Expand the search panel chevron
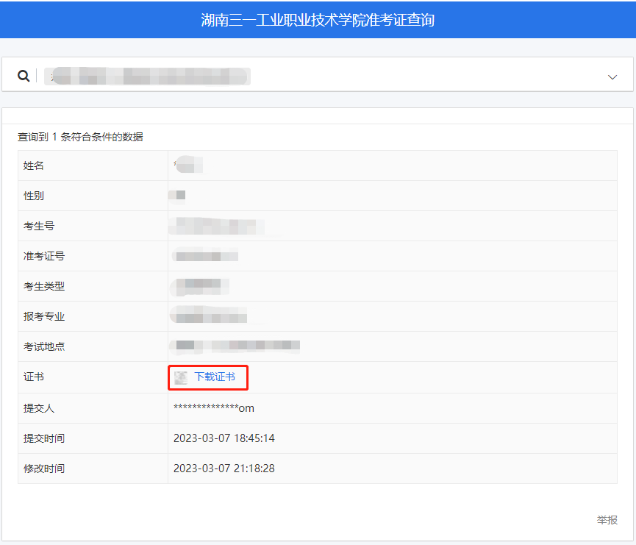 [612, 77]
